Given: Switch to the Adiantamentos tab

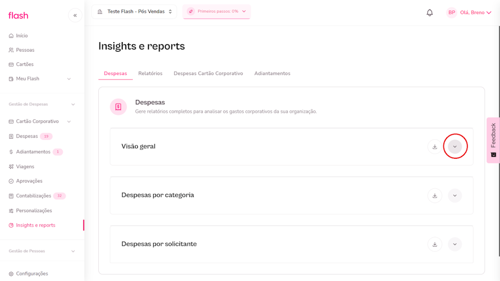Looking at the screenshot, I should [272, 73].
